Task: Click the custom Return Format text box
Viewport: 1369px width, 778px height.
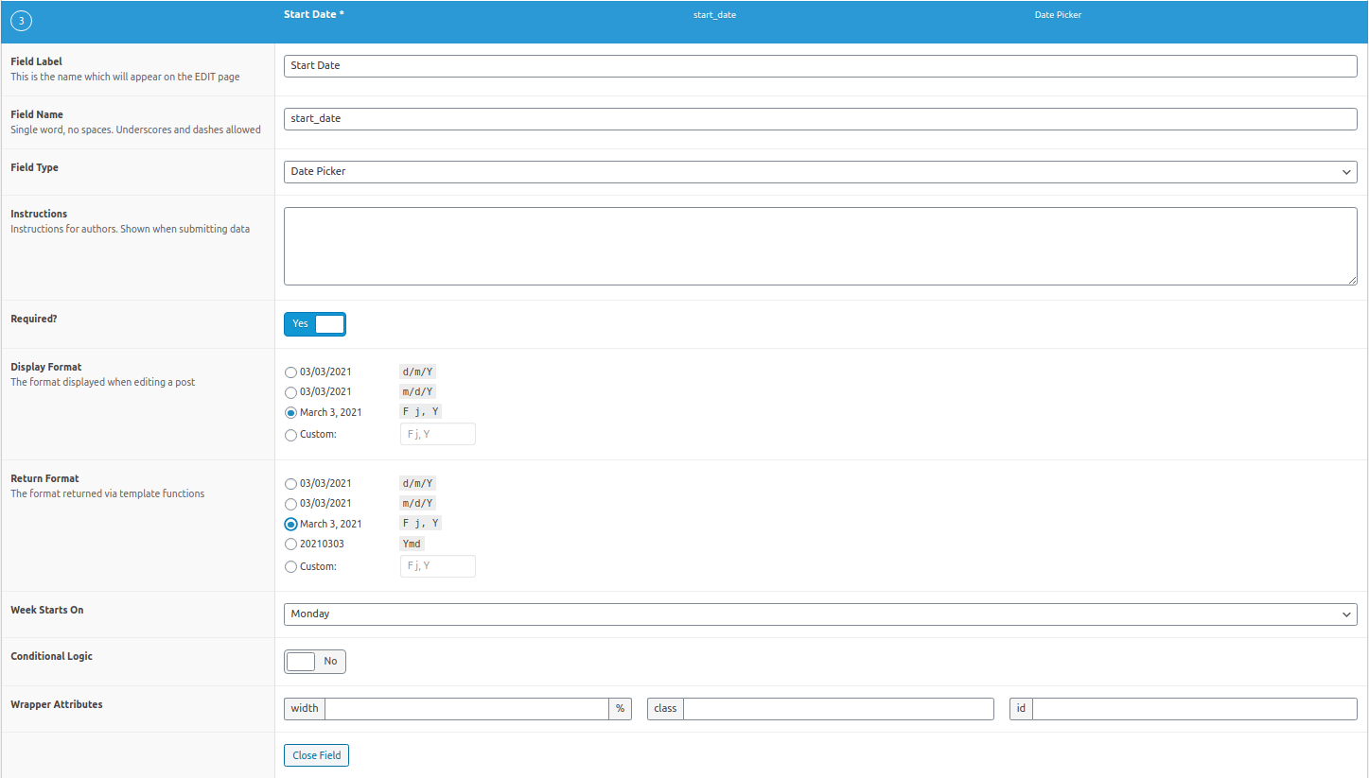Action: pyautogui.click(x=437, y=565)
